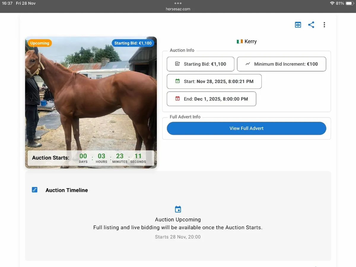The height and width of the screenshot is (267, 356).
Task: Click the Starting Bid €1,100 badge
Action: pyautogui.click(x=133, y=43)
